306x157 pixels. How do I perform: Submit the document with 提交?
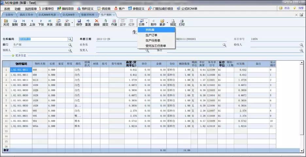(105, 23)
